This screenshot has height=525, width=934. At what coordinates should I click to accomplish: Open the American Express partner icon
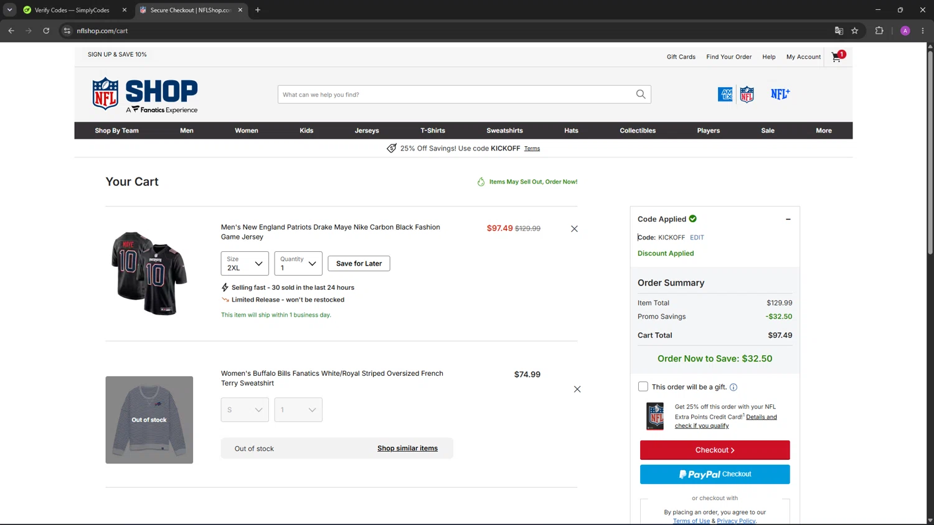(725, 94)
